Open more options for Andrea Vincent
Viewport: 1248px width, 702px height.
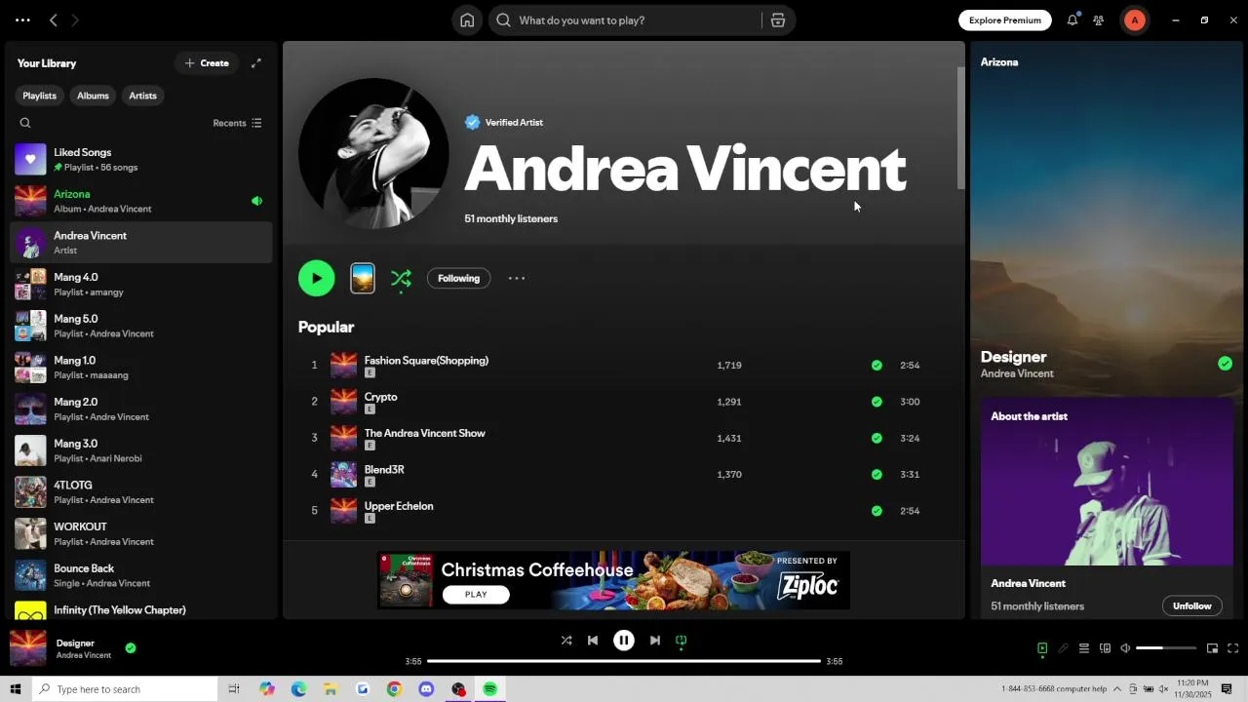click(x=517, y=278)
